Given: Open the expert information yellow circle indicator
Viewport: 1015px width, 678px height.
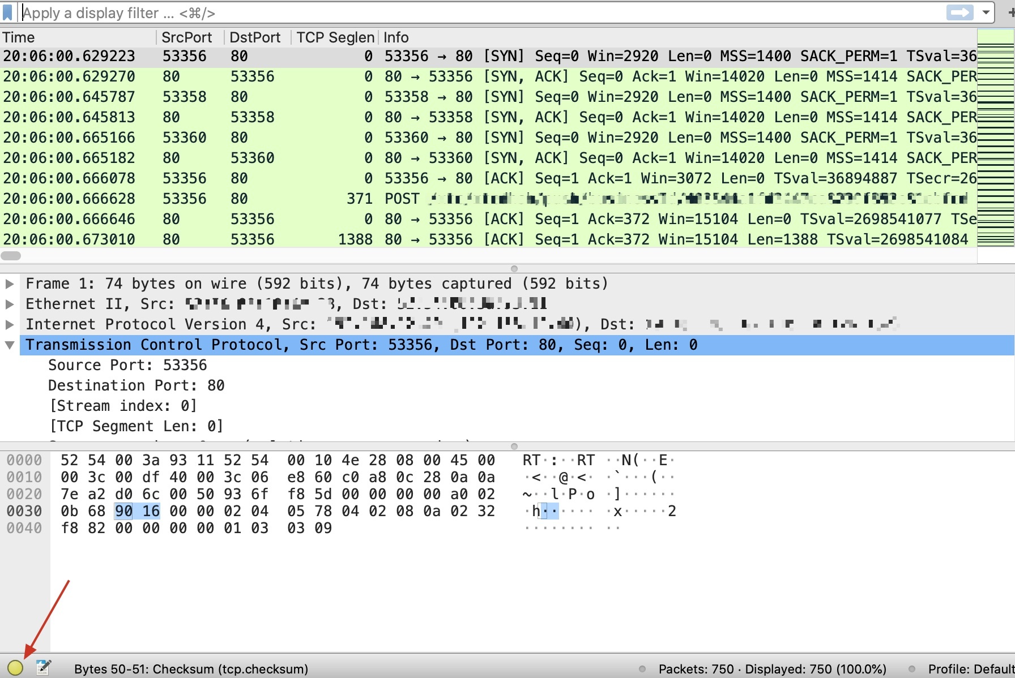Looking at the screenshot, I should [15, 668].
